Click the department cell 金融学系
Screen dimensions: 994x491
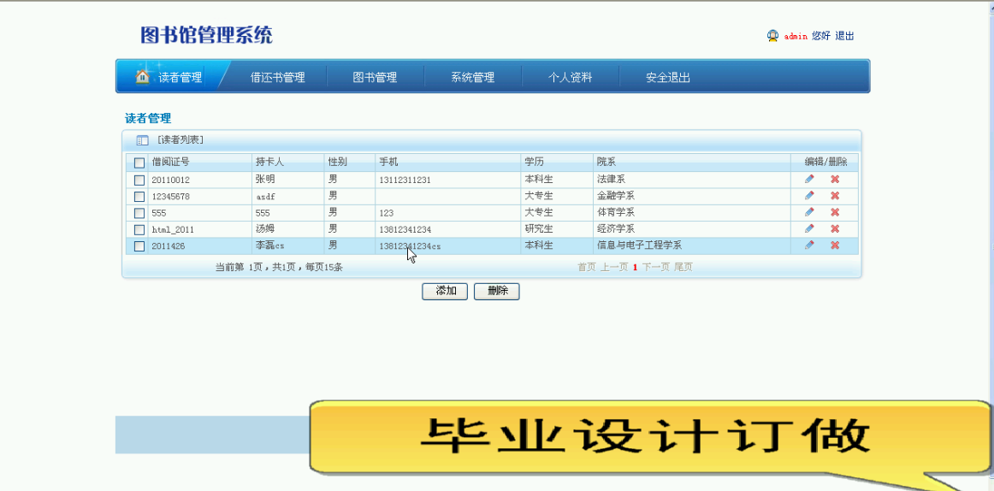(616, 196)
